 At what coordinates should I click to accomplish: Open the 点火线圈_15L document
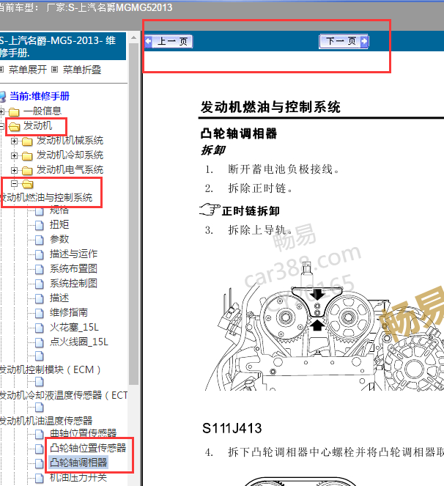click(79, 342)
